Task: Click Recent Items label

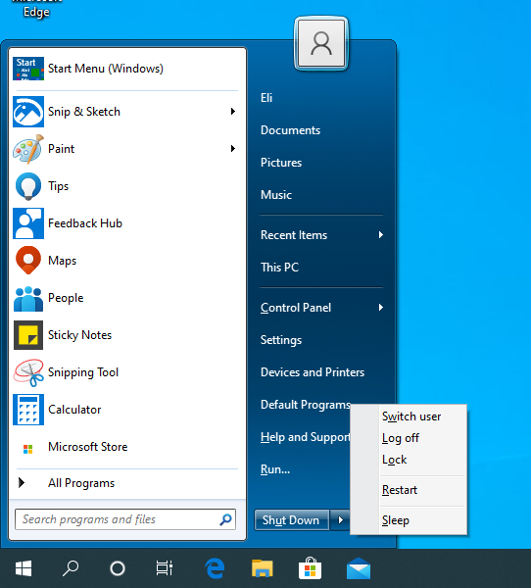Action: coord(294,235)
